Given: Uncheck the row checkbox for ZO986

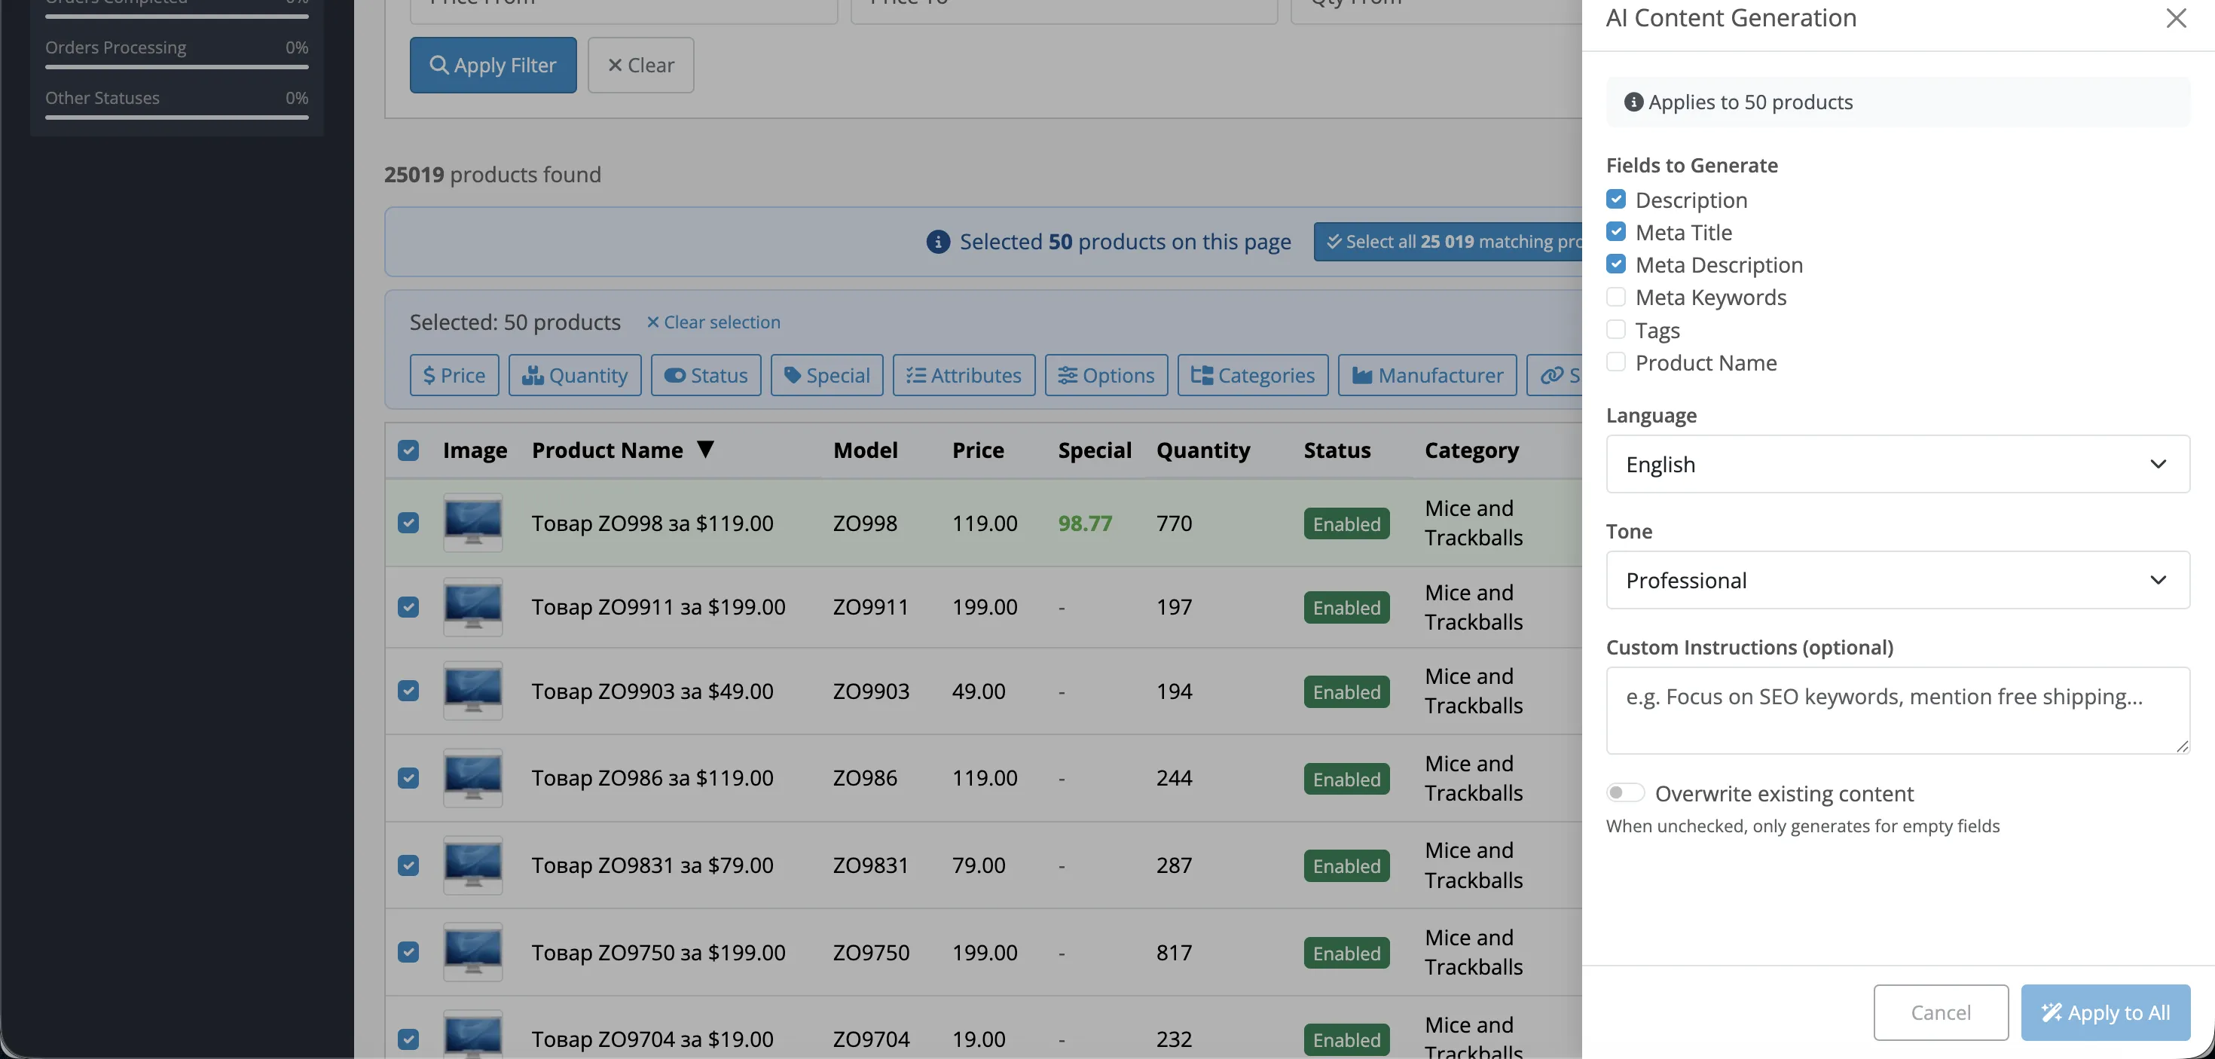Looking at the screenshot, I should pyautogui.click(x=408, y=778).
